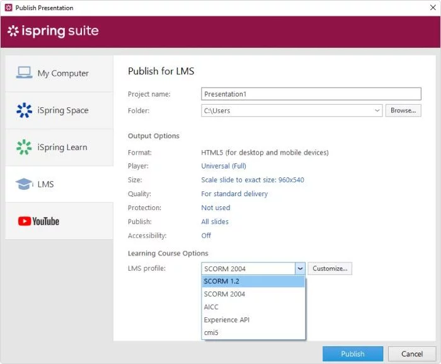Click the Player: label
Image resolution: width=441 pixels, height=364 pixels.
[138, 166]
